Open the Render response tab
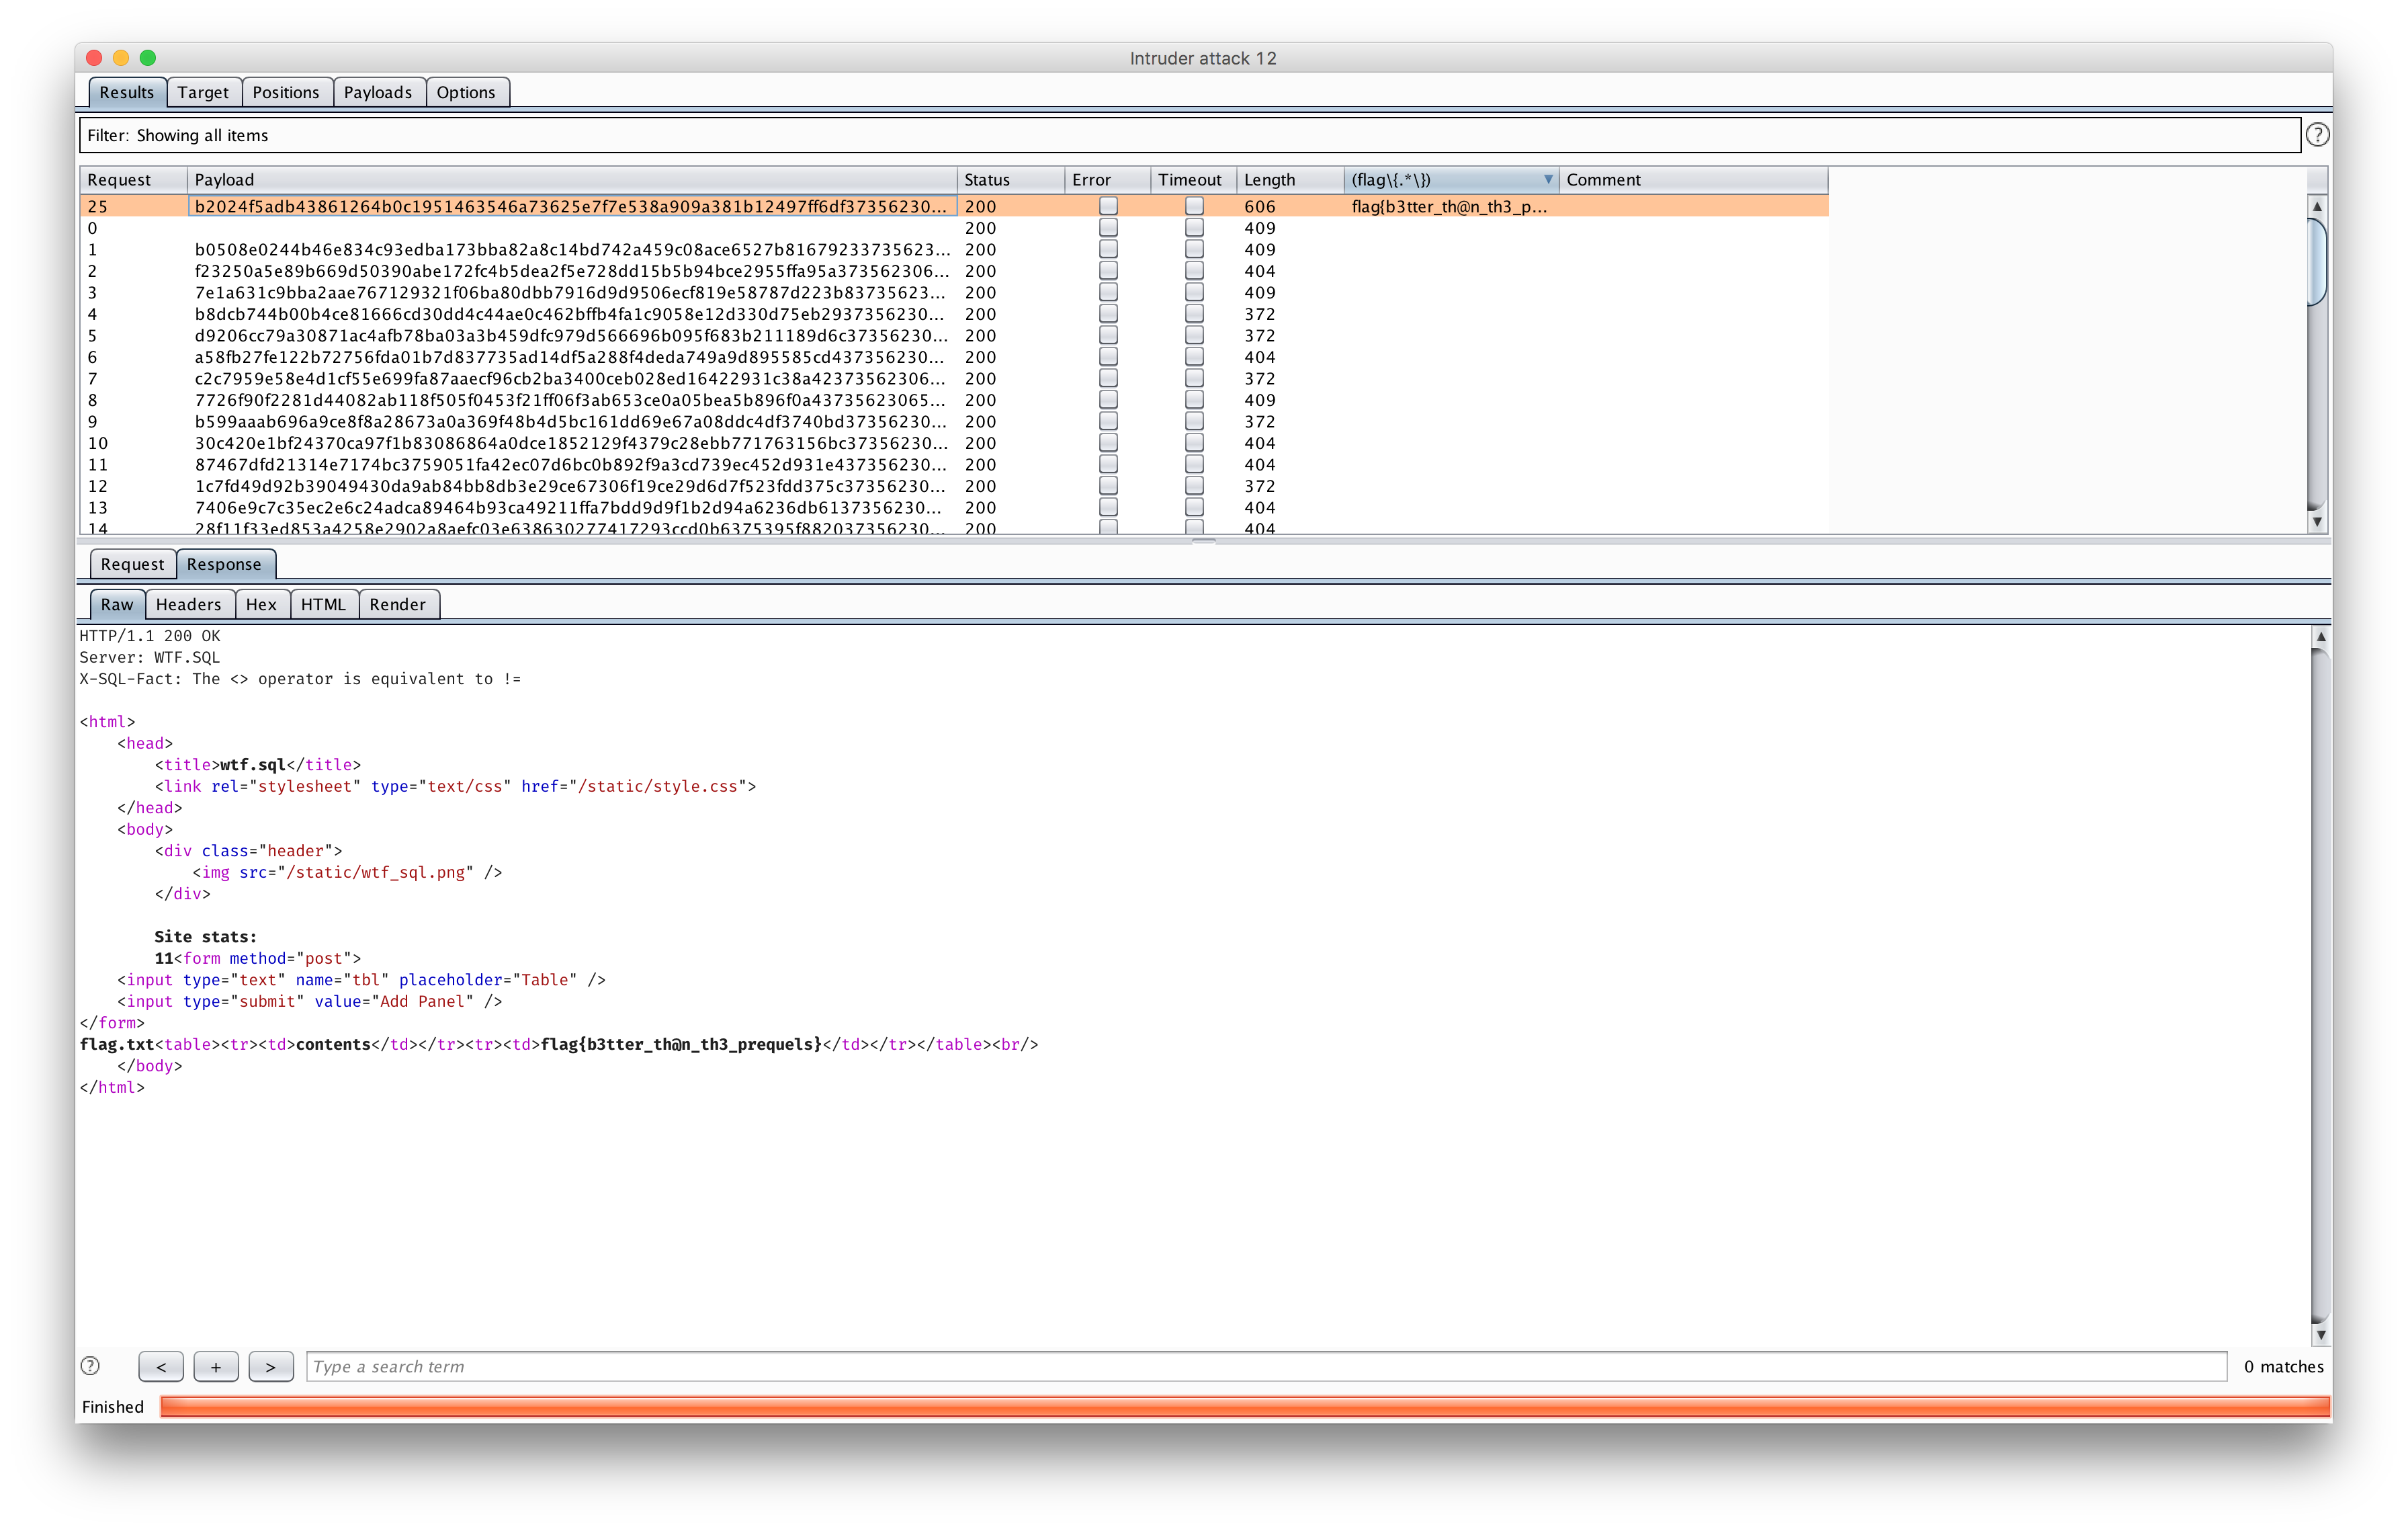The height and width of the screenshot is (1531, 2408). point(397,604)
